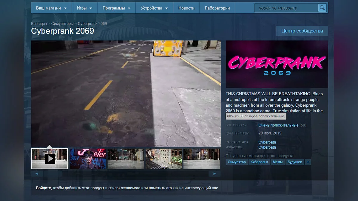The height and width of the screenshot is (201, 358).
Task: Select the Киберпанк tag
Action: 259,162
